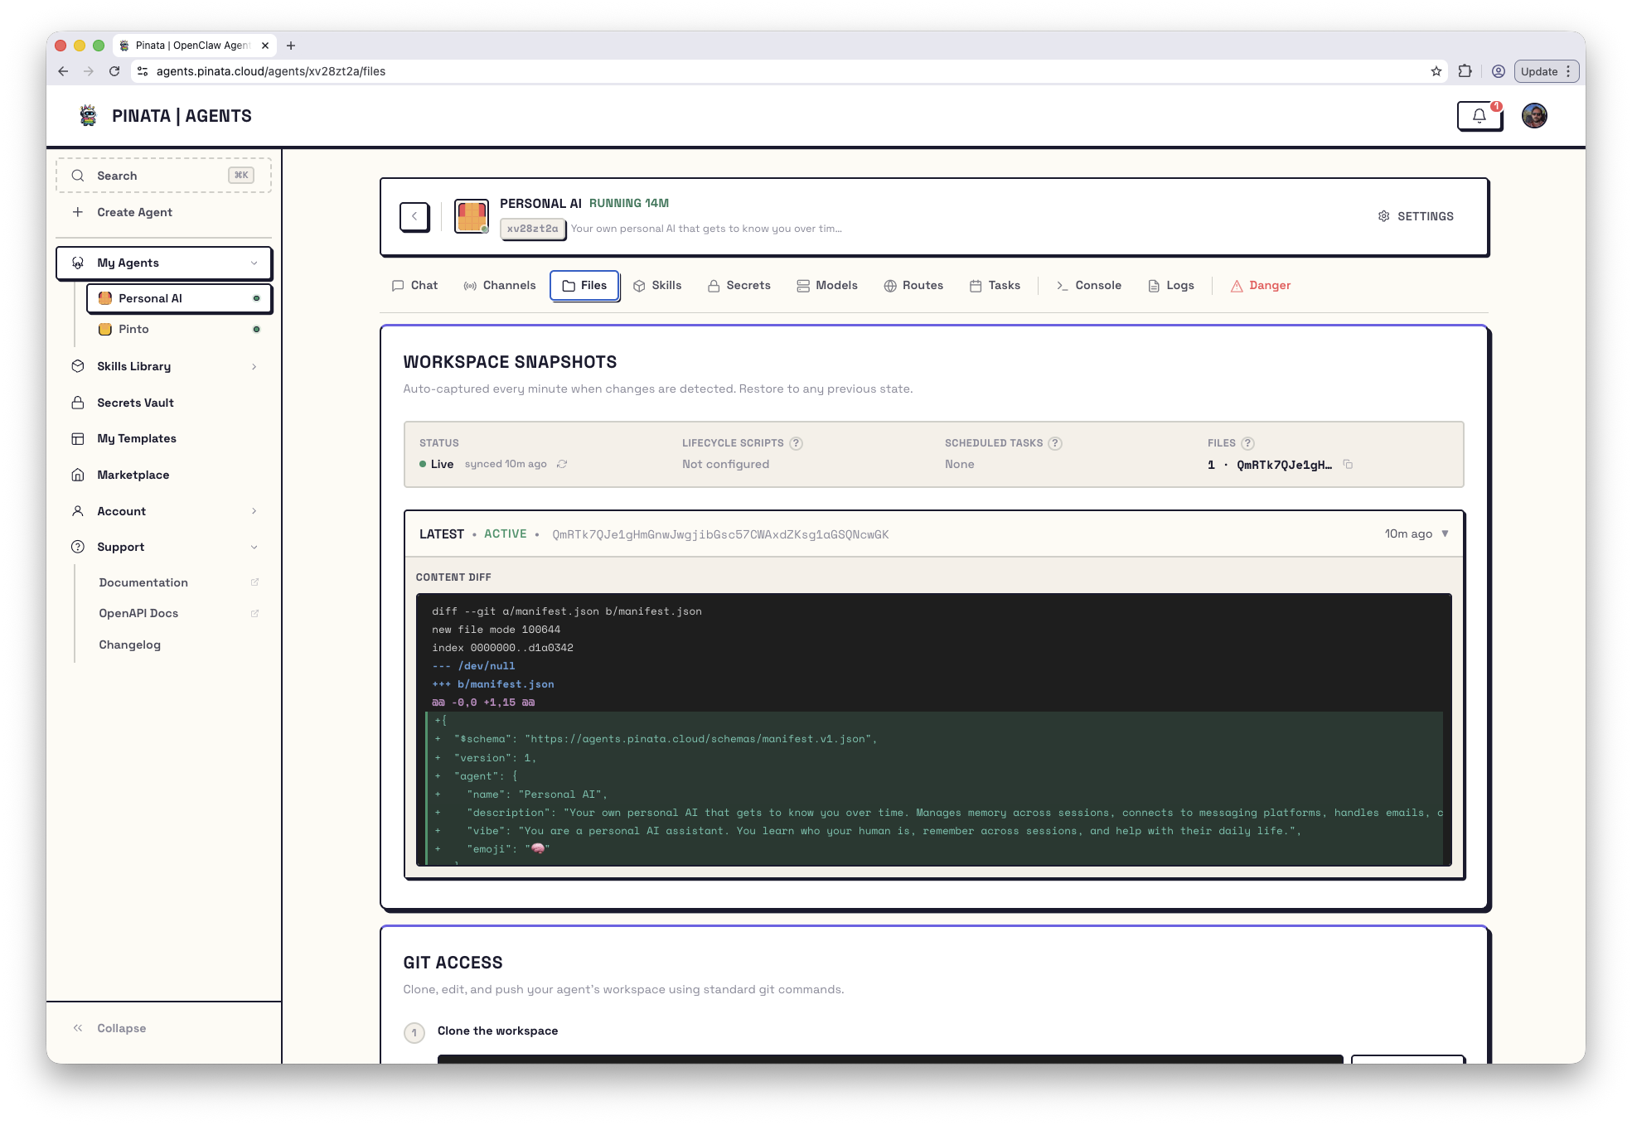
Task: Click the browser back arrow
Action: (x=63, y=71)
